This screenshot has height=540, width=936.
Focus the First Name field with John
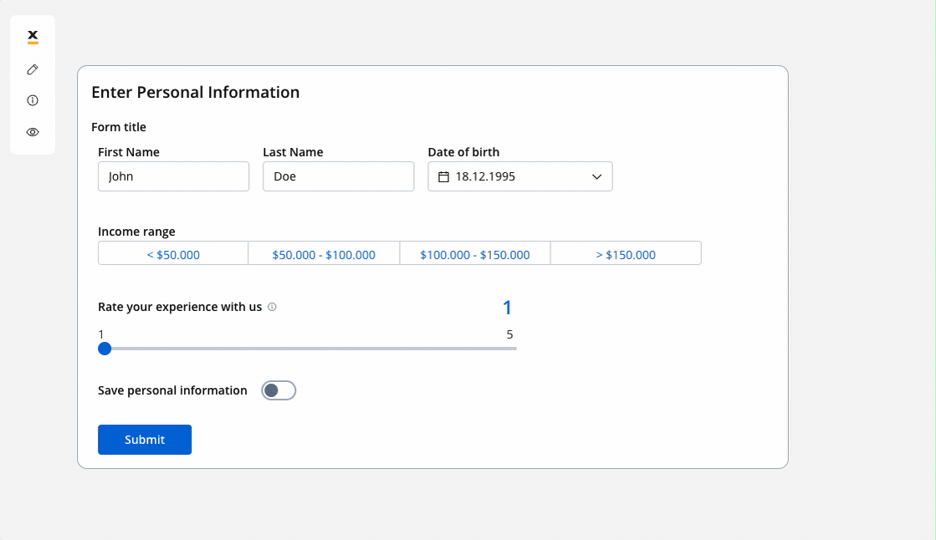[x=174, y=176]
